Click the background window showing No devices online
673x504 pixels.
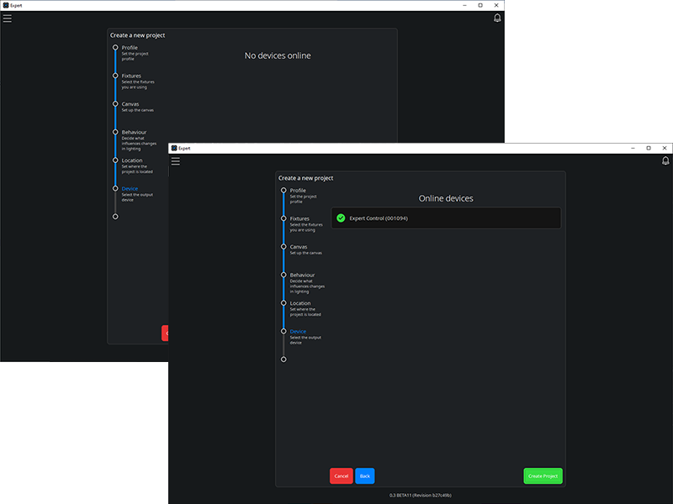click(278, 55)
